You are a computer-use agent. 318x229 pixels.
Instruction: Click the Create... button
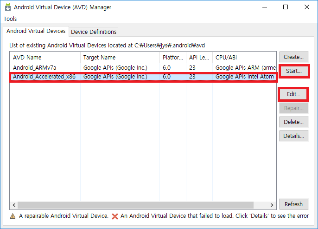coord(294,57)
